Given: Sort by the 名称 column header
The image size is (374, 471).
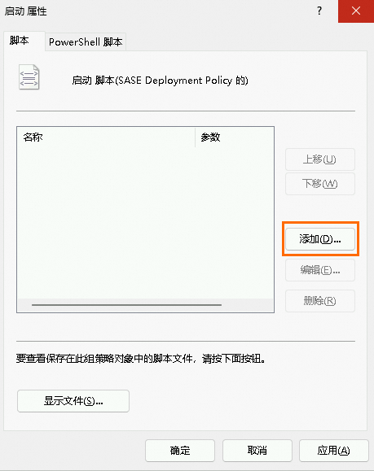Looking at the screenshot, I should 106,137.
